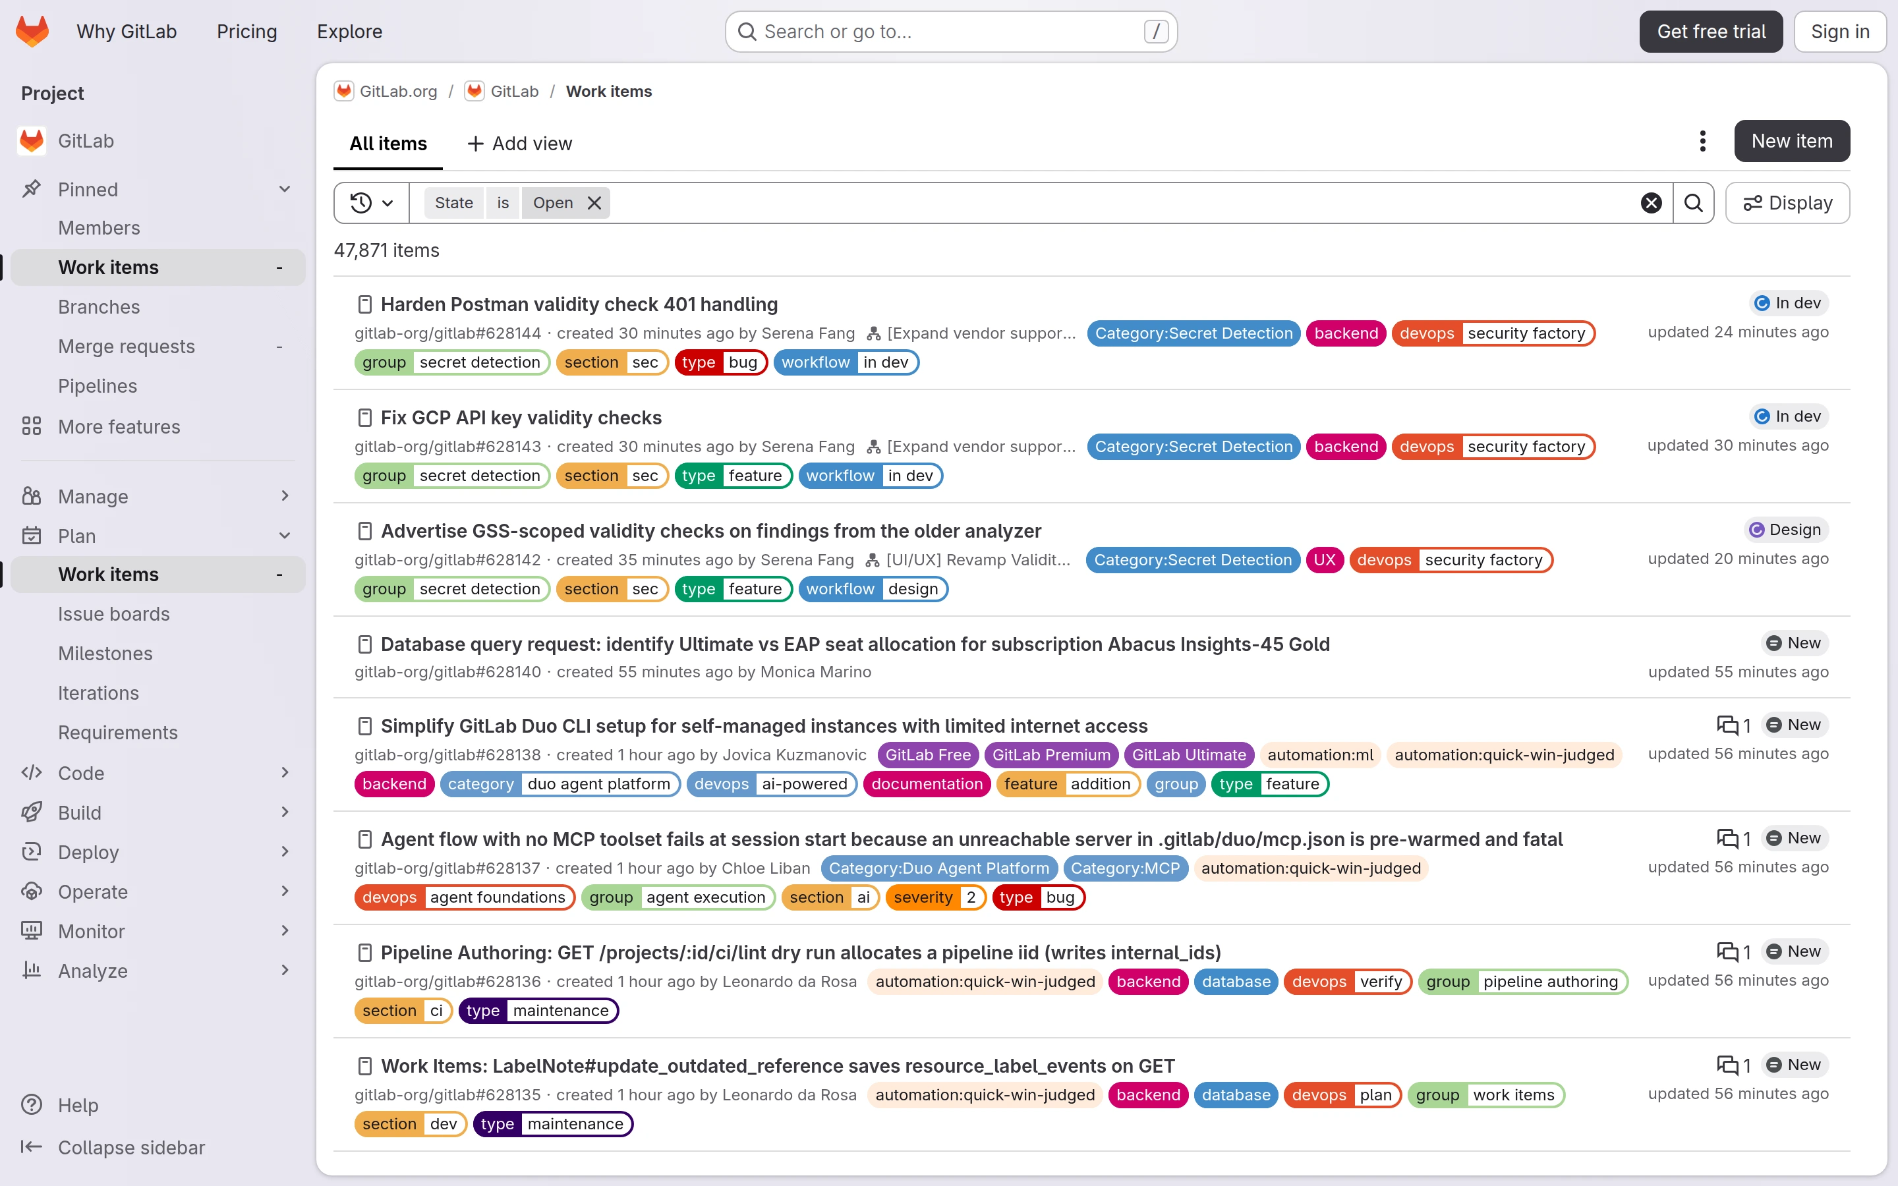The height and width of the screenshot is (1186, 1898).
Task: Collapse the Plan section chevron
Action: coord(285,536)
